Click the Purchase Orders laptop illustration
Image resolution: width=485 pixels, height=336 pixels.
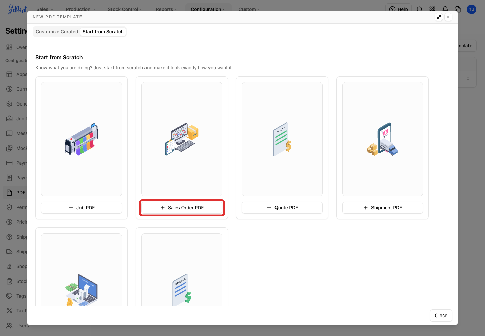(82, 289)
